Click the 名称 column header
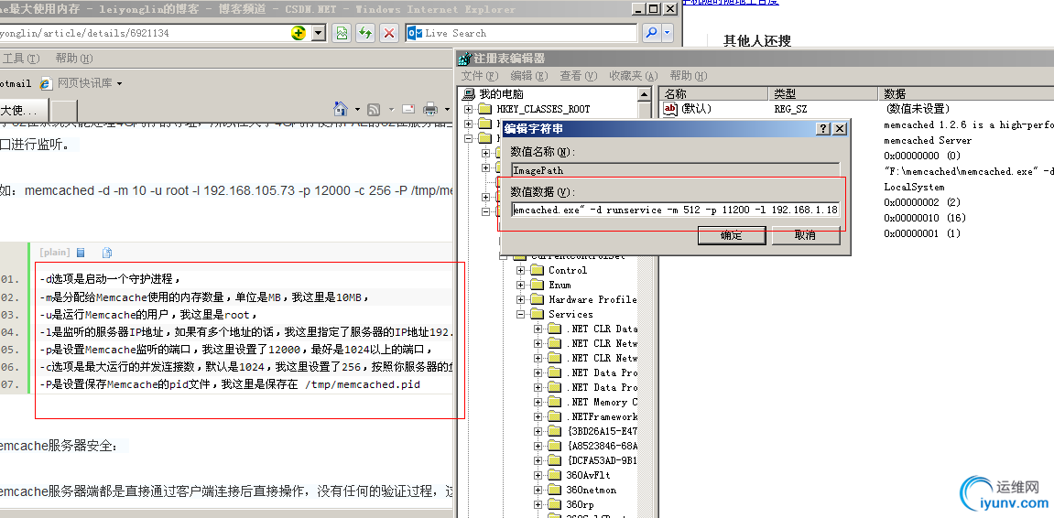This screenshot has height=518, width=1054. pyautogui.click(x=714, y=94)
